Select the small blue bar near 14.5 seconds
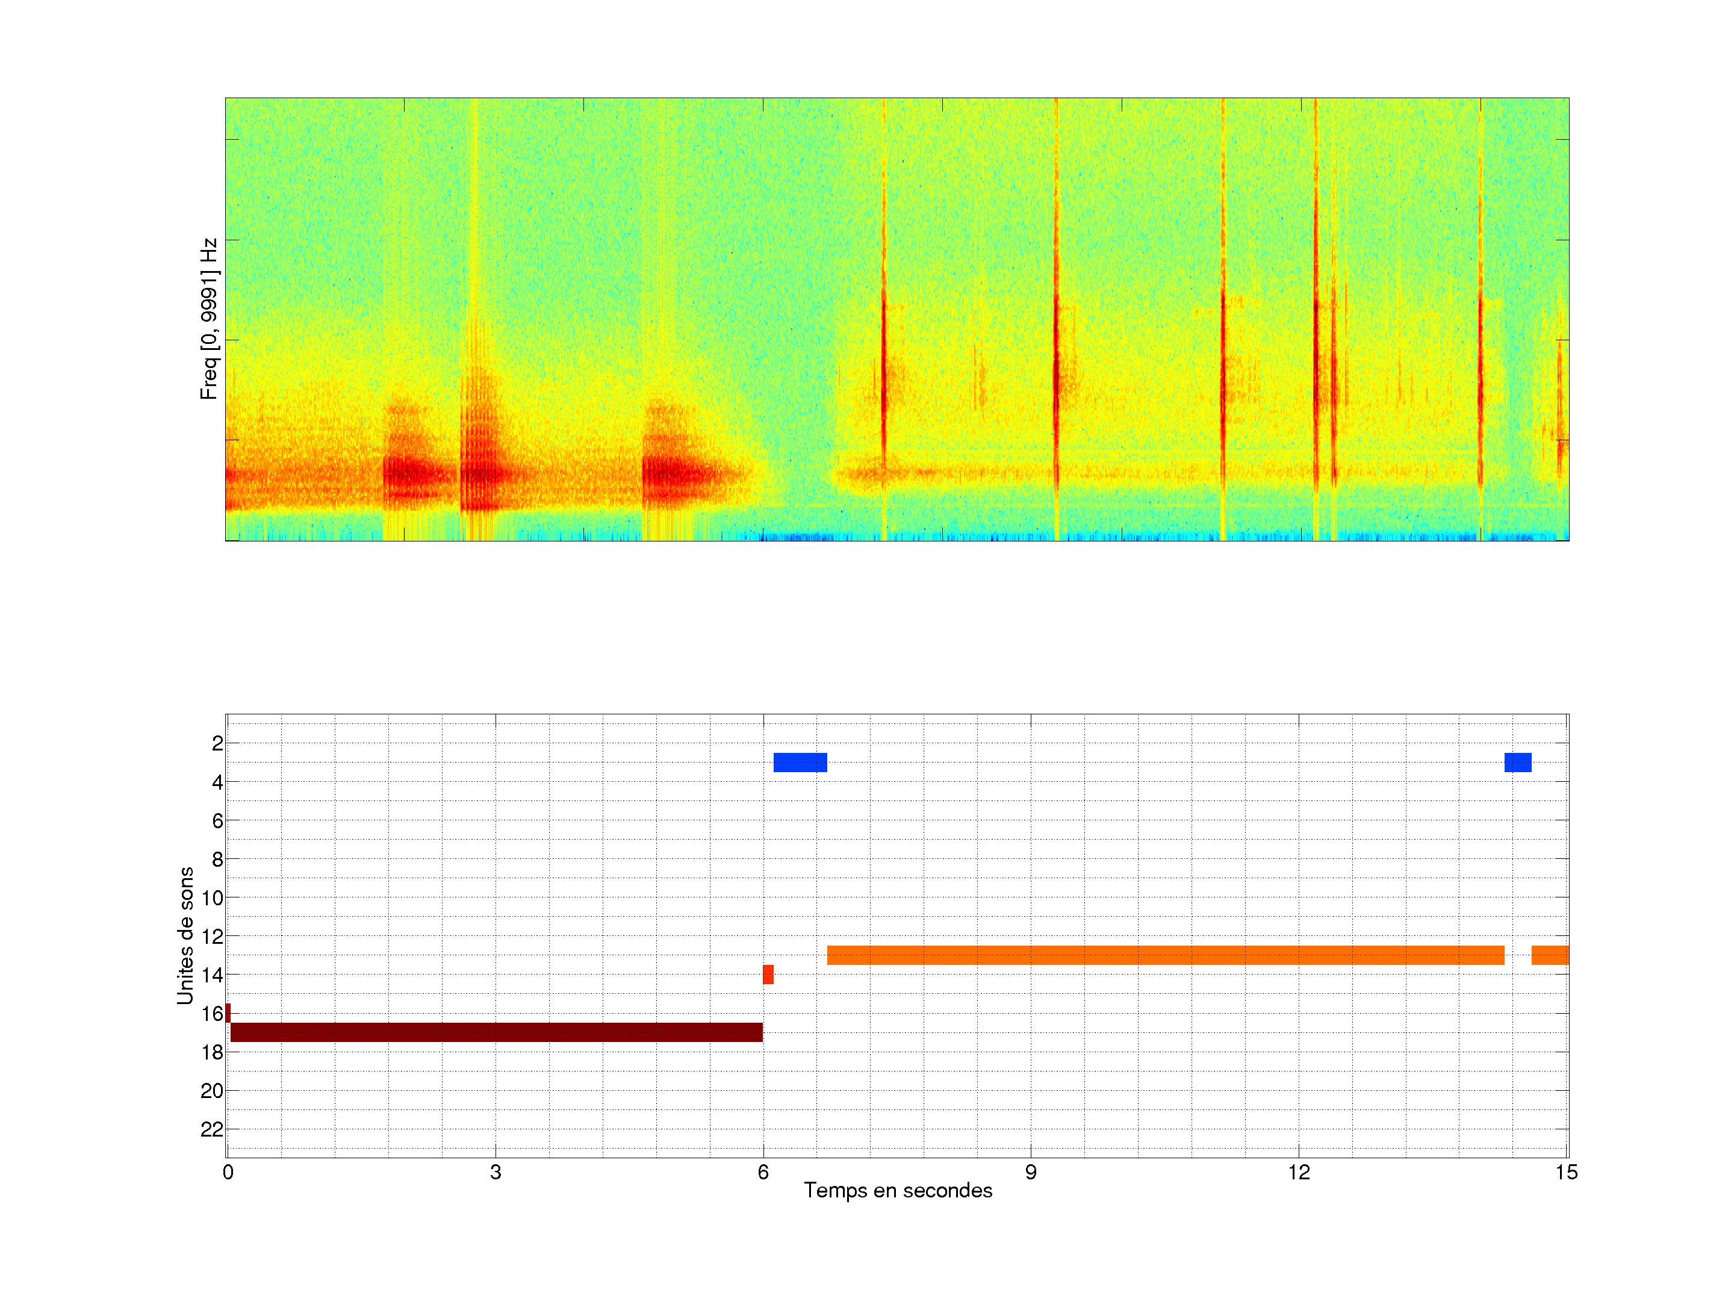This screenshot has height=1301, width=1734. (x=1518, y=763)
